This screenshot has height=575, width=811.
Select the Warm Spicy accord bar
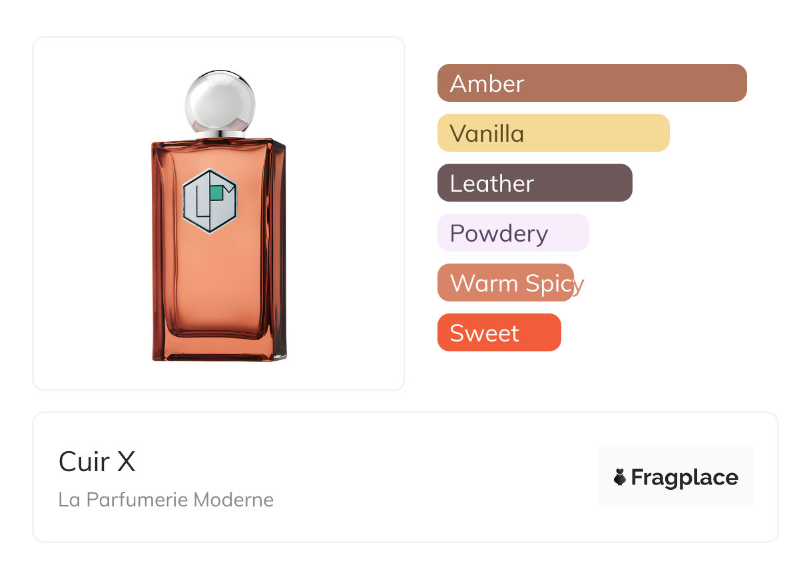505,283
